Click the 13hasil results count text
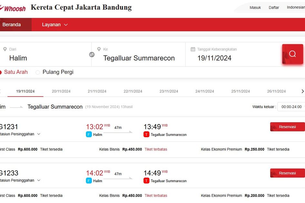Image resolution: width=305 pixels, height=203 pixels. pos(127,107)
